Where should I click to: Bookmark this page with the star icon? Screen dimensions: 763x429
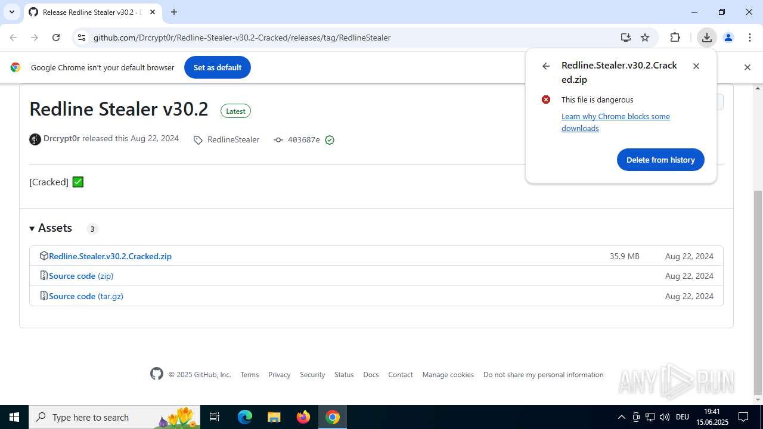pos(645,38)
